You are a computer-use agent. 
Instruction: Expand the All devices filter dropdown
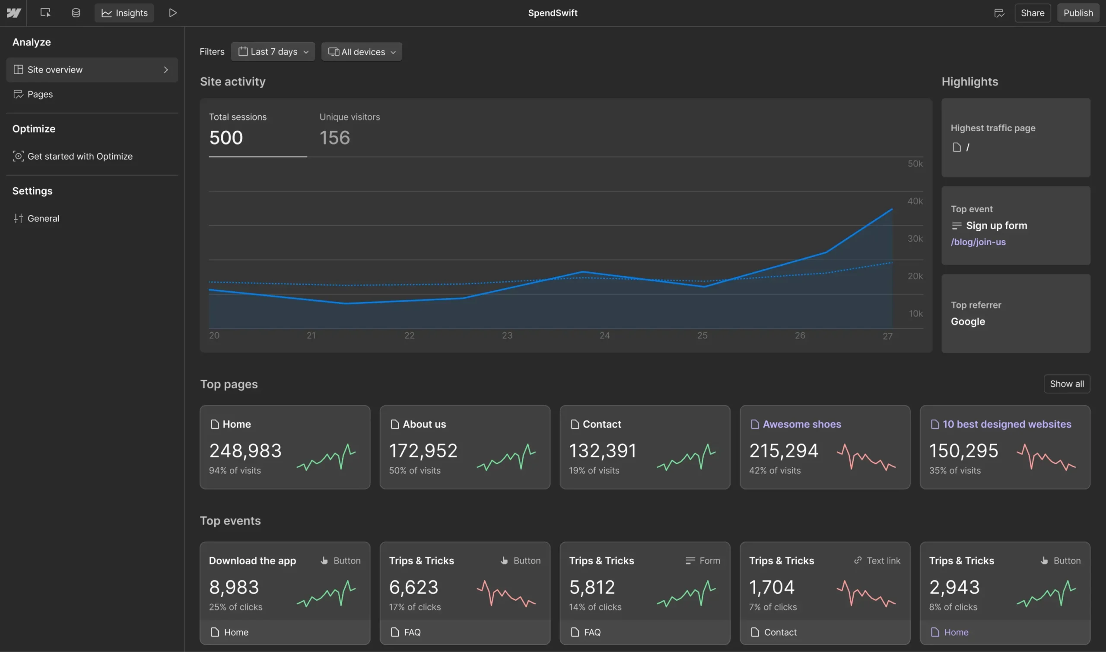(362, 51)
